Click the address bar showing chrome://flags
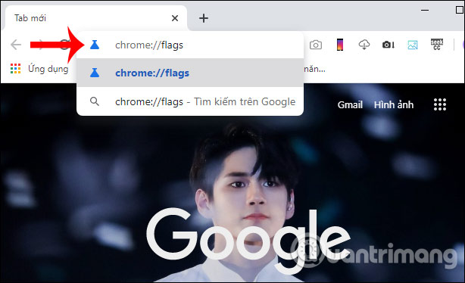The height and width of the screenshot is (283, 465). coord(190,45)
